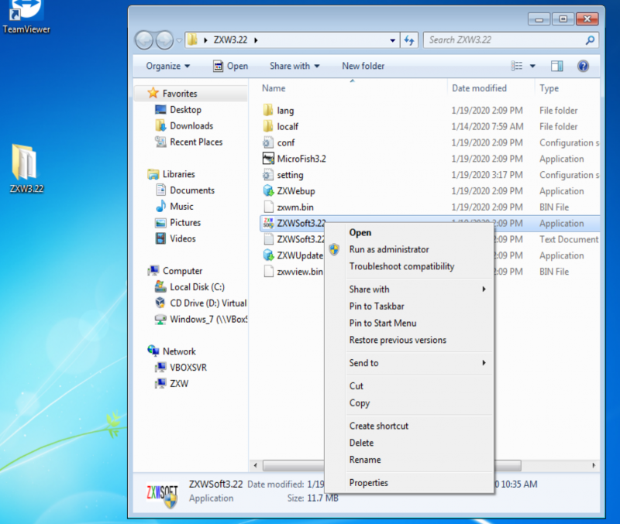Open Explorer help question mark icon
The height and width of the screenshot is (524, 620).
click(583, 66)
